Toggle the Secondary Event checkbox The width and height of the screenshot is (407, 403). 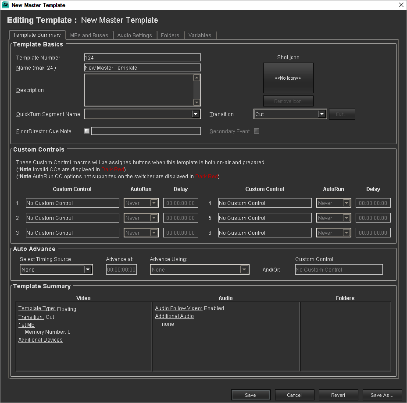click(x=256, y=131)
